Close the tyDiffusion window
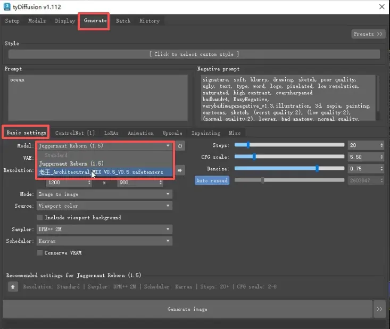 point(382,7)
